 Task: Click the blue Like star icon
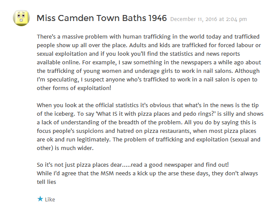coord(40,199)
